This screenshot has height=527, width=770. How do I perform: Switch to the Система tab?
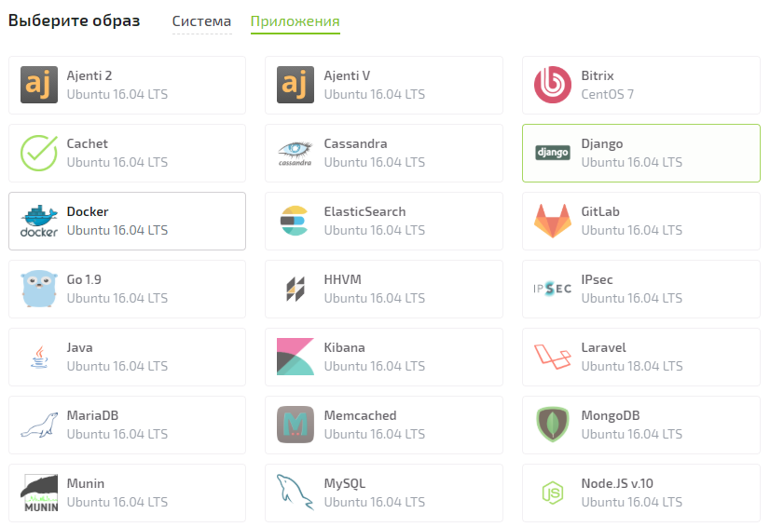click(x=201, y=21)
